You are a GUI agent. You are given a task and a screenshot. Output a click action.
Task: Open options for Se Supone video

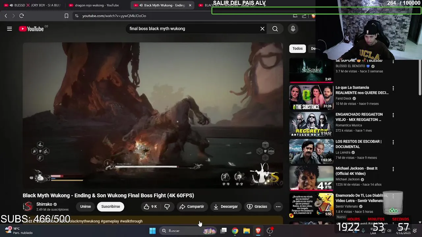(x=393, y=62)
